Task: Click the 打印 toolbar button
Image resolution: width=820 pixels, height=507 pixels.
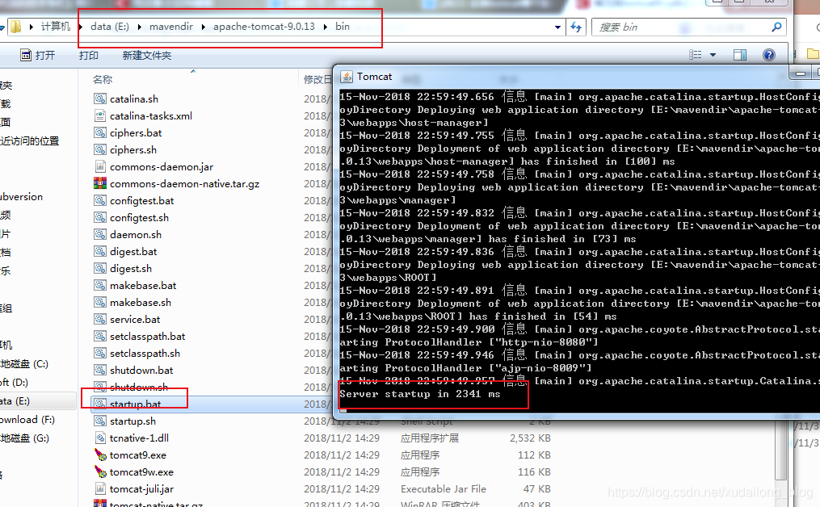Action: (x=88, y=56)
